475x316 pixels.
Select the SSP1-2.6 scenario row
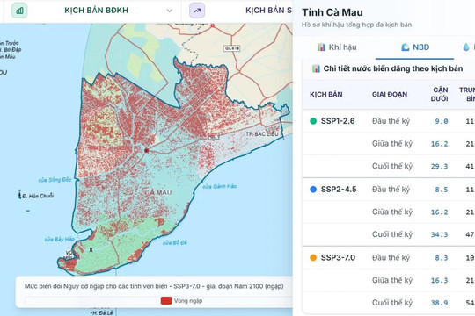click(389, 121)
